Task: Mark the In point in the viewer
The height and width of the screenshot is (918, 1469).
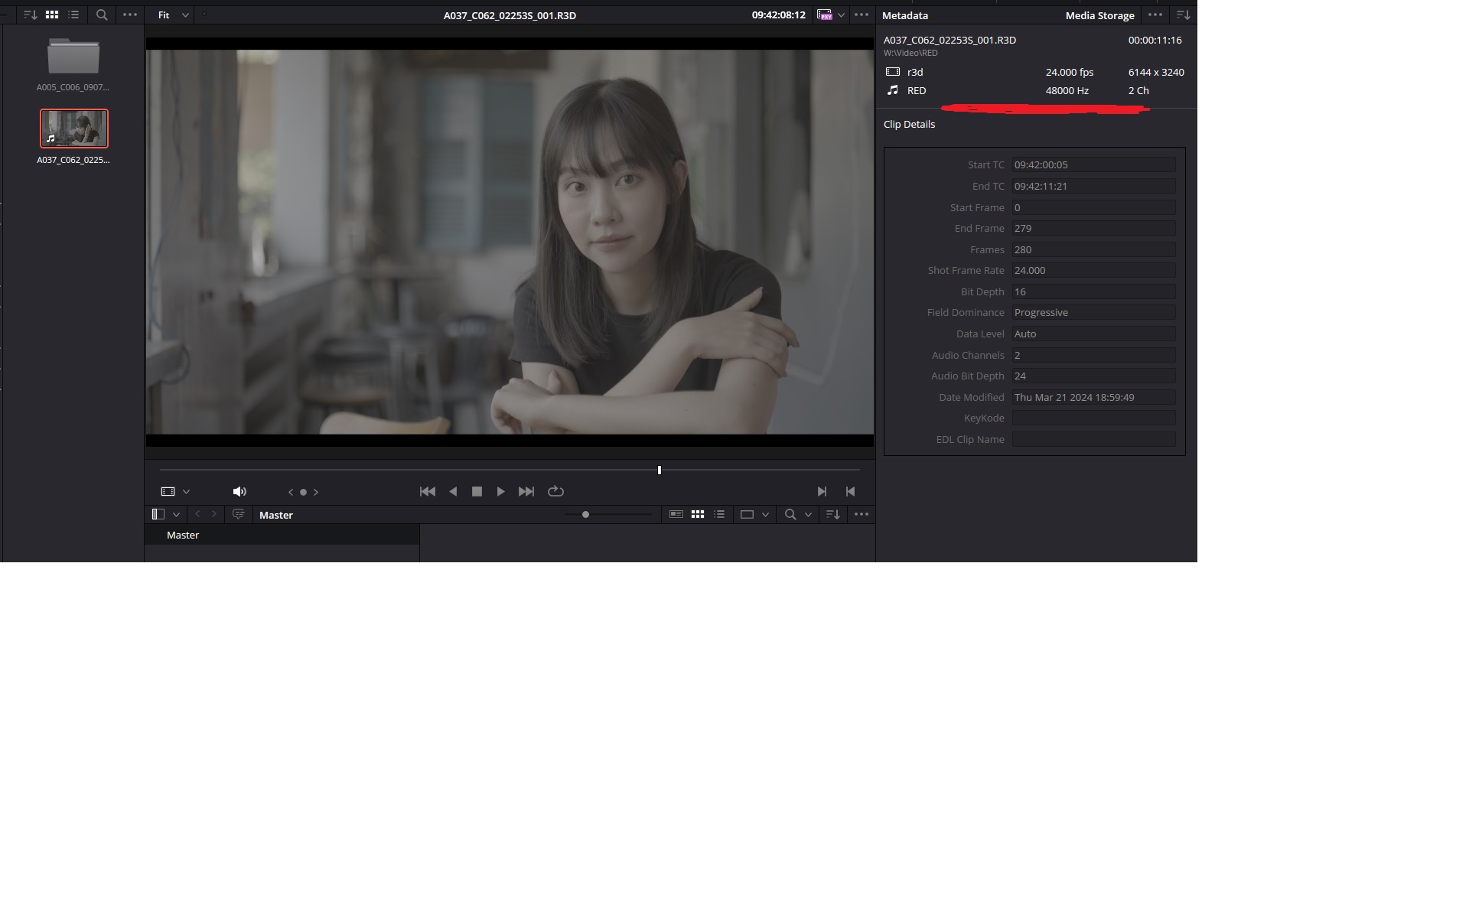Action: point(822,491)
